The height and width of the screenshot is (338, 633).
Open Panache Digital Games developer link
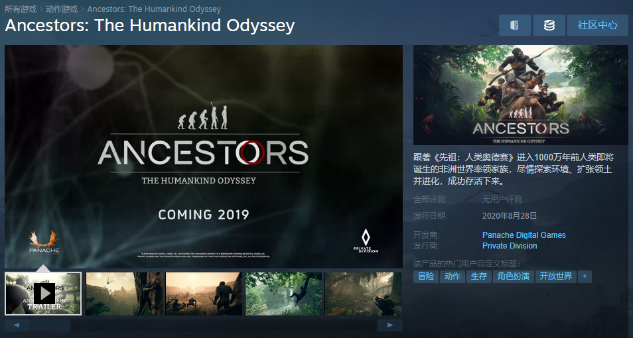point(524,235)
